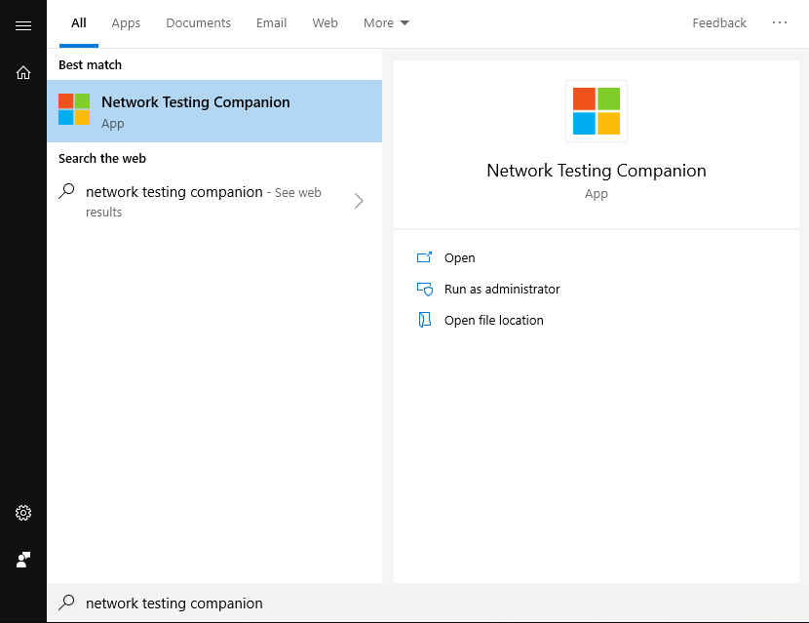Choose Open file location

click(x=494, y=320)
